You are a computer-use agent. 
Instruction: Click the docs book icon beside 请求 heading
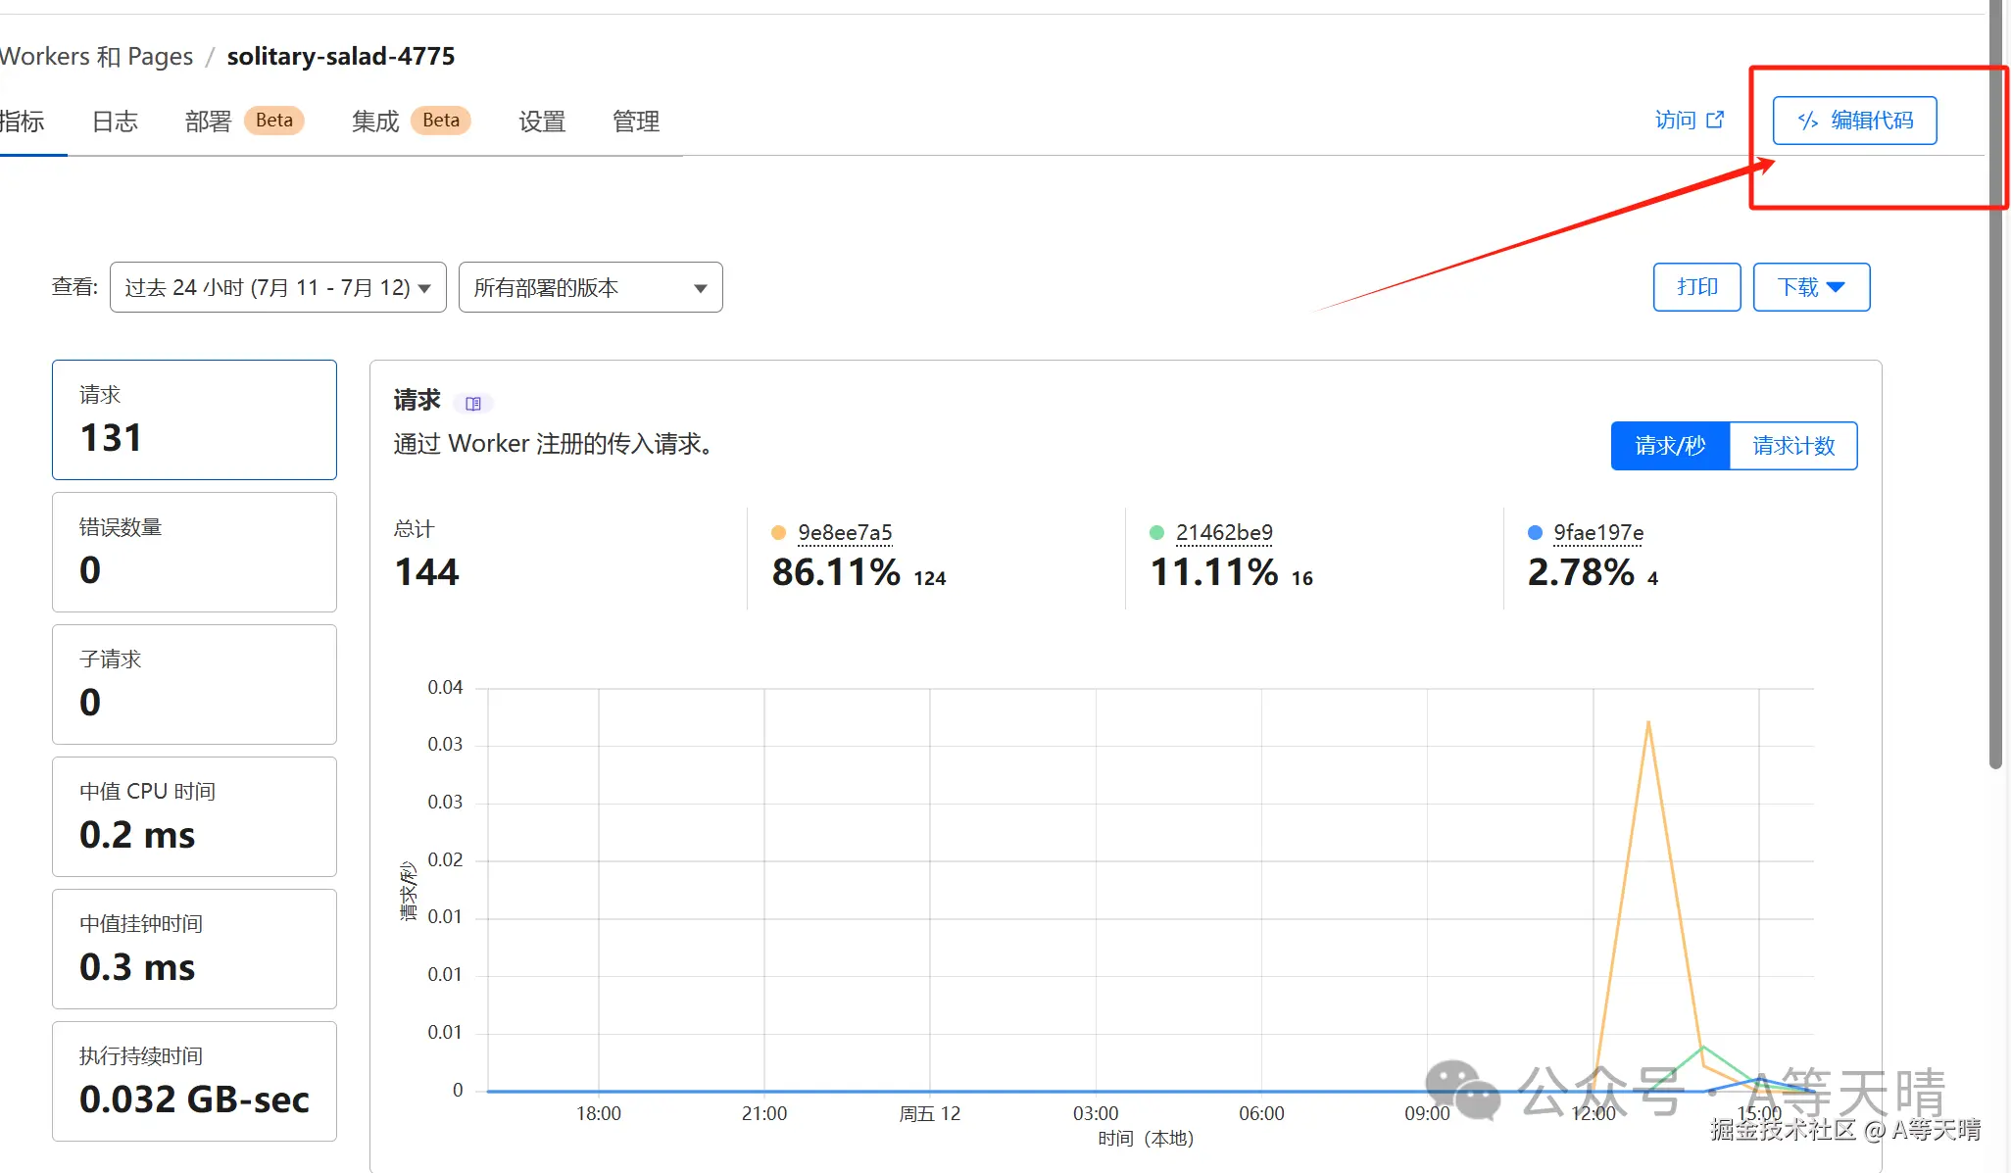tap(473, 404)
